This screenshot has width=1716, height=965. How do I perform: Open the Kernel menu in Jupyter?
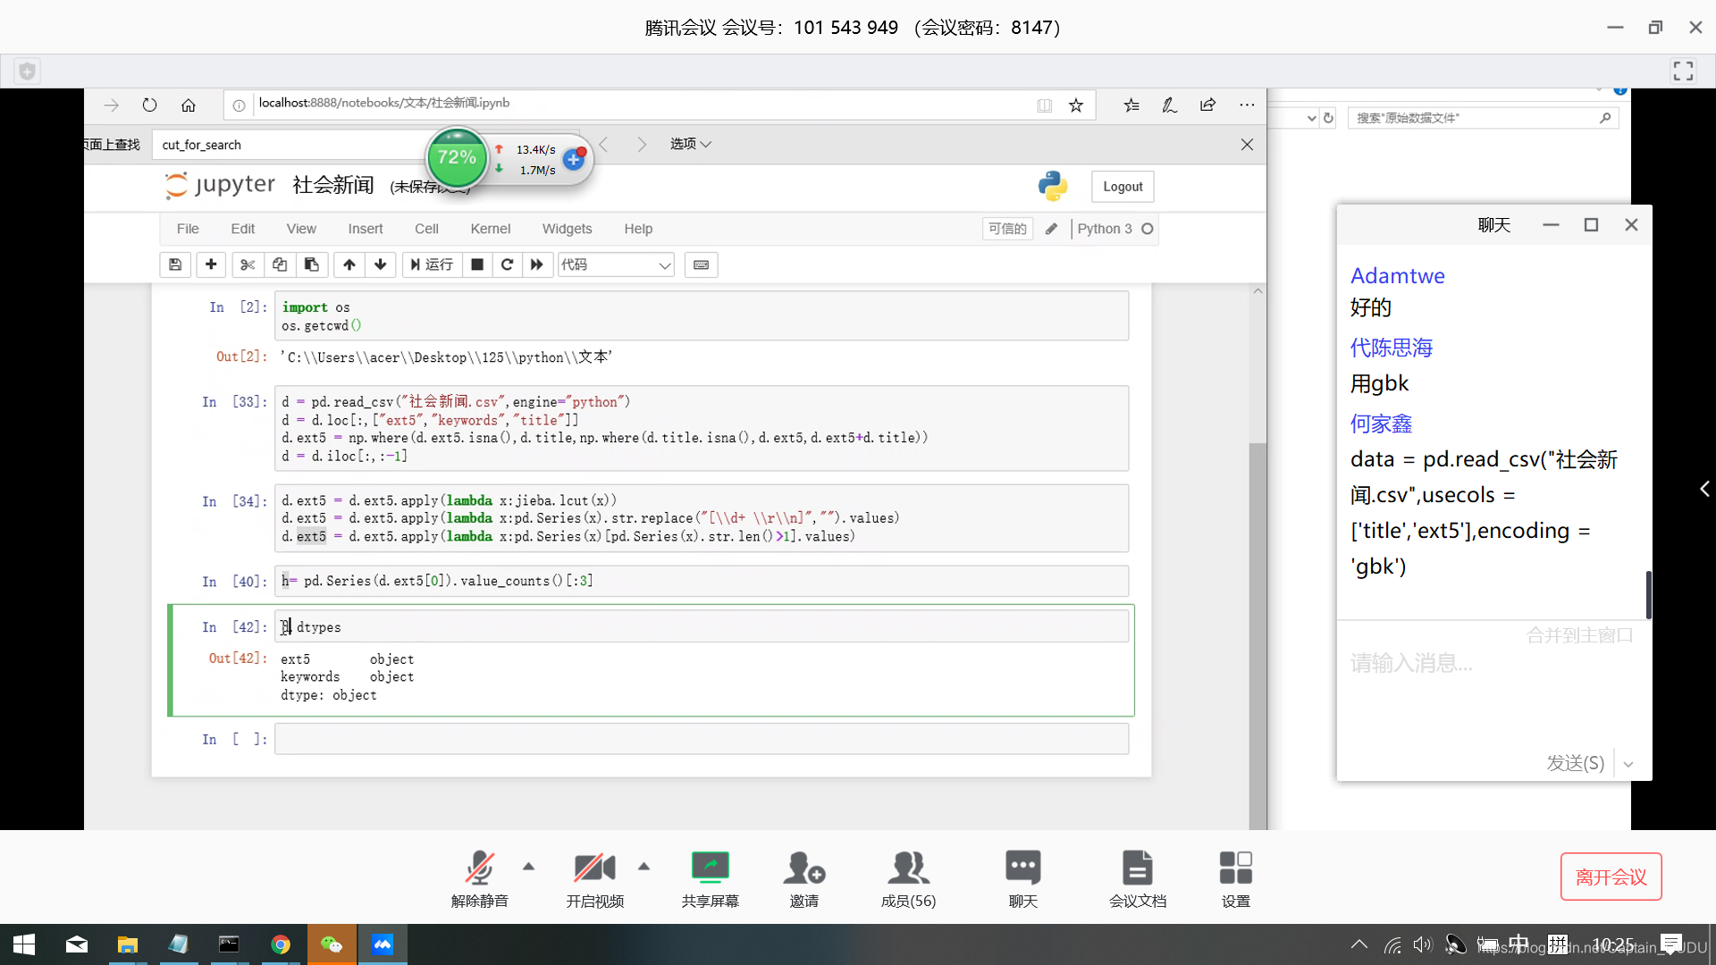click(x=491, y=229)
